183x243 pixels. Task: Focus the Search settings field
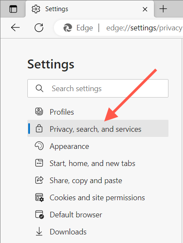[98, 88]
